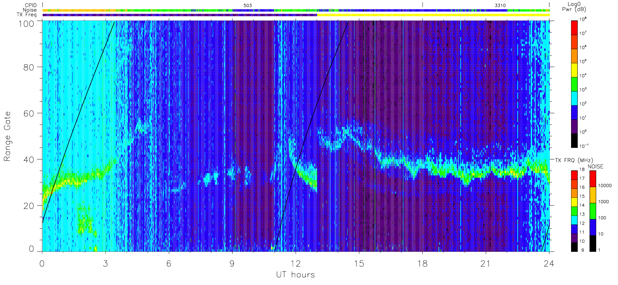Click the red top of TX FRQ colorbar
Image resolution: width=618 pixels, height=285 pixels.
pyautogui.click(x=574, y=175)
